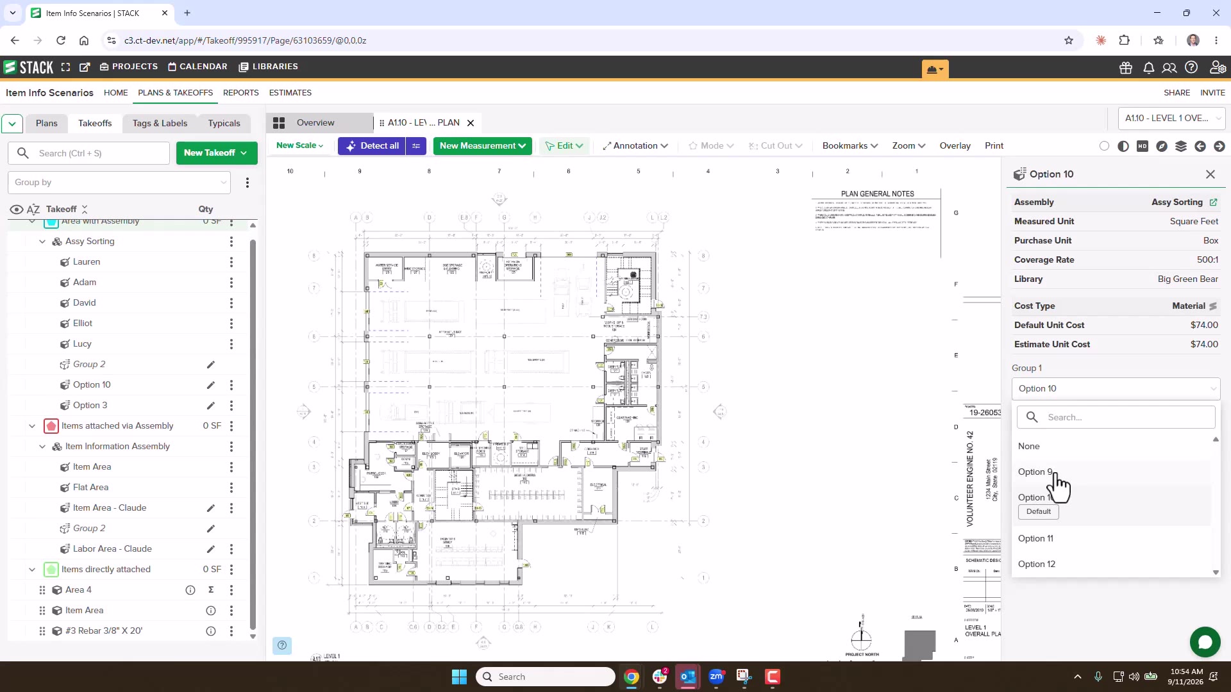Open the plan help icon
The height and width of the screenshot is (692, 1231).
(x=282, y=645)
